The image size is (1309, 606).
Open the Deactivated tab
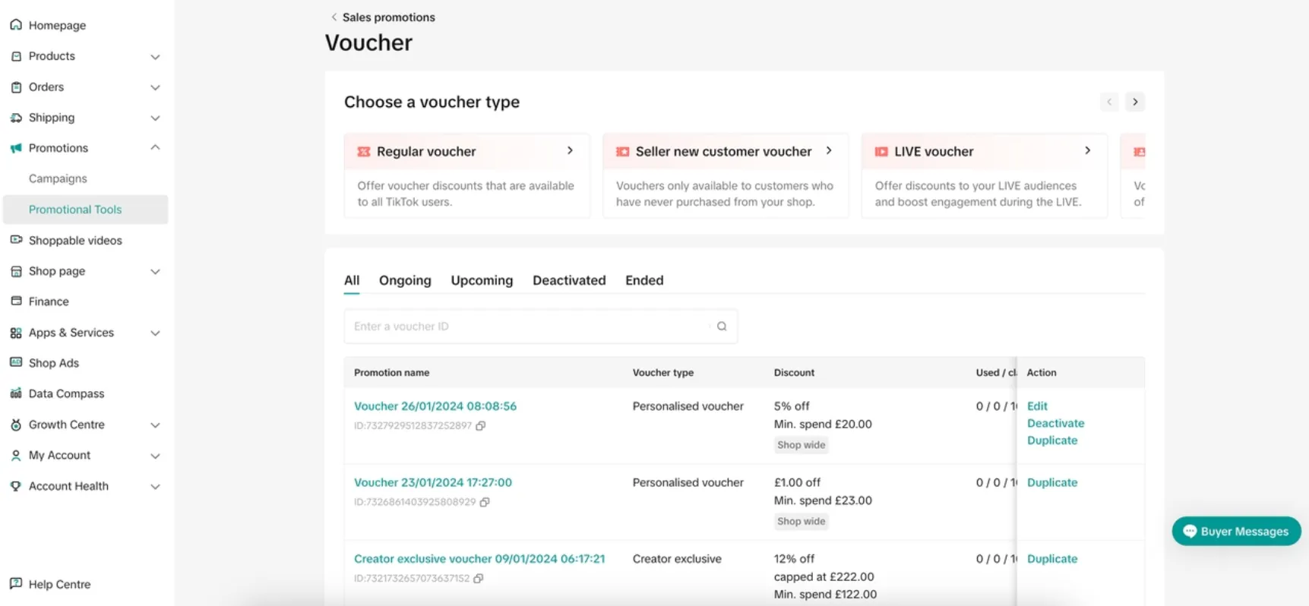point(569,280)
